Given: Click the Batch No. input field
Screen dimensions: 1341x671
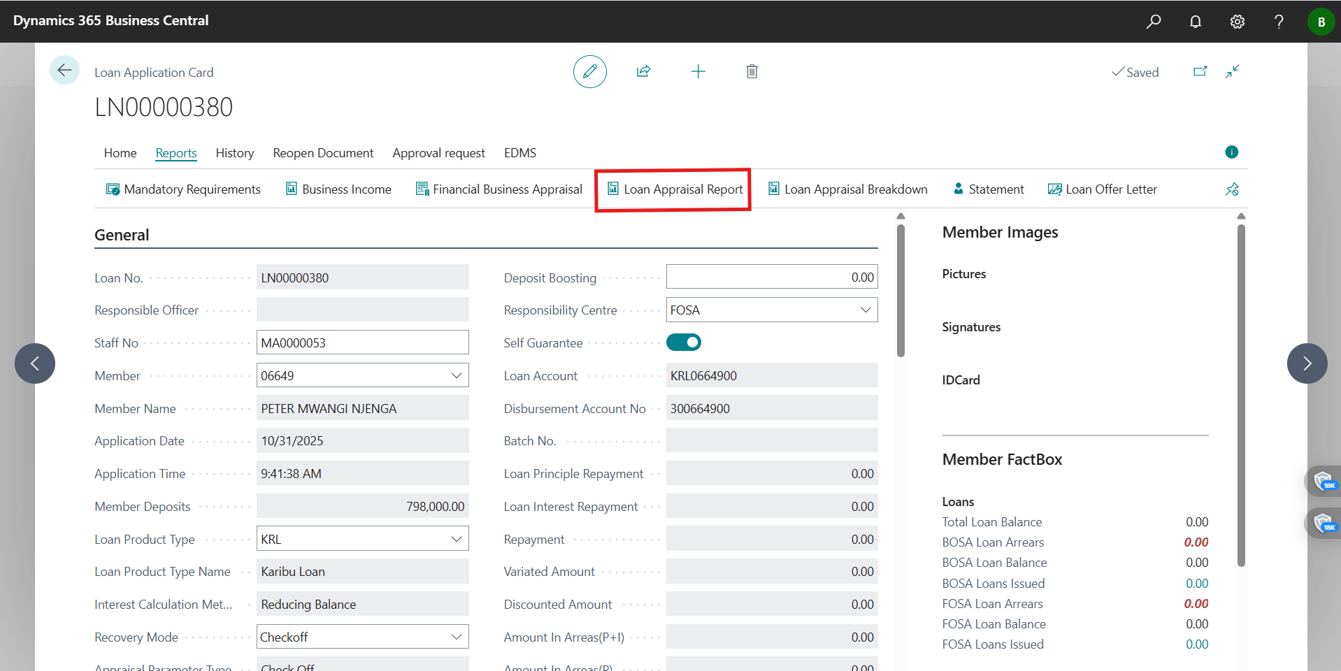Looking at the screenshot, I should tap(771, 440).
